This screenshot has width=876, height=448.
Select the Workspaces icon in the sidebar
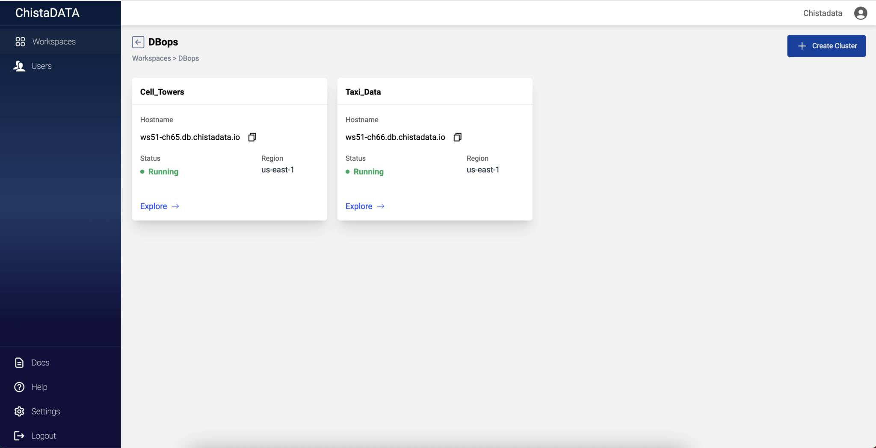(20, 41)
